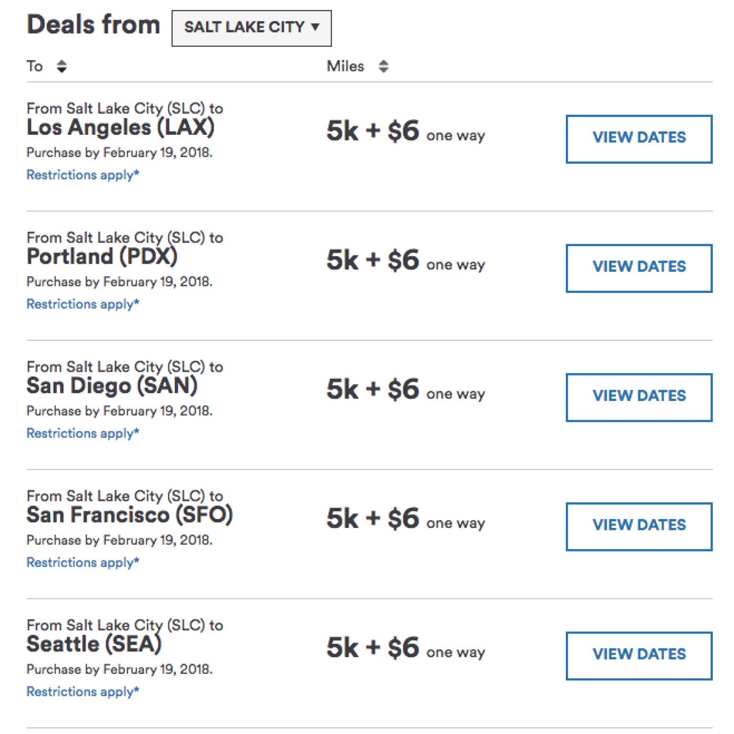This screenshot has width=734, height=734.
Task: Open restrictions for the San Francisco deal
Action: coord(82,562)
